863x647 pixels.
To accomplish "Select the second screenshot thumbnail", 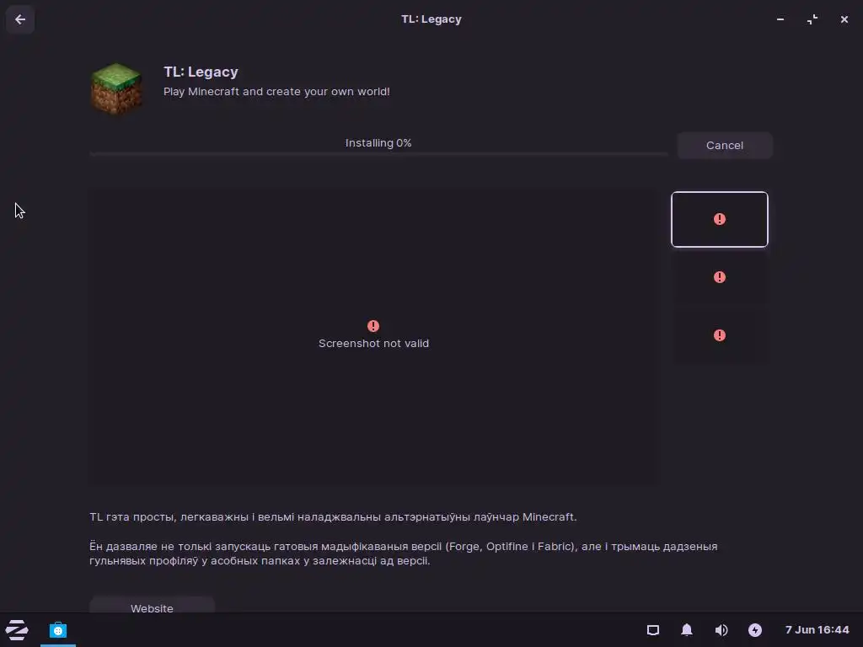I will click(720, 277).
